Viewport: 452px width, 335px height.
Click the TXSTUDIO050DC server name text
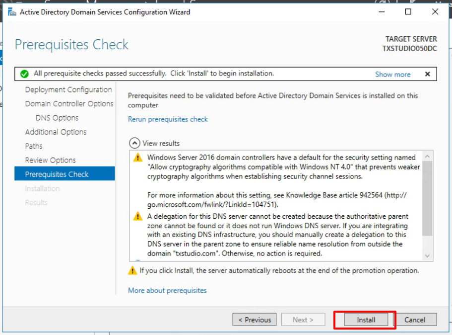coord(409,49)
